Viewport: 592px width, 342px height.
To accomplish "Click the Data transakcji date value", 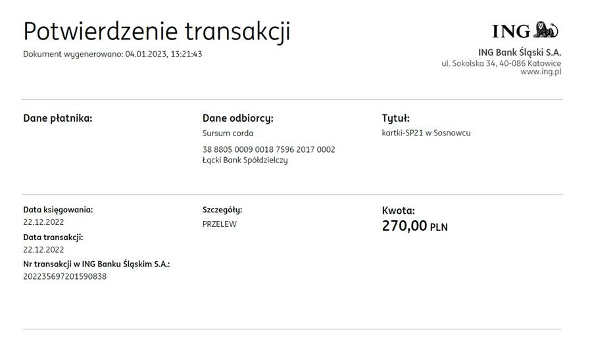I will [43, 249].
